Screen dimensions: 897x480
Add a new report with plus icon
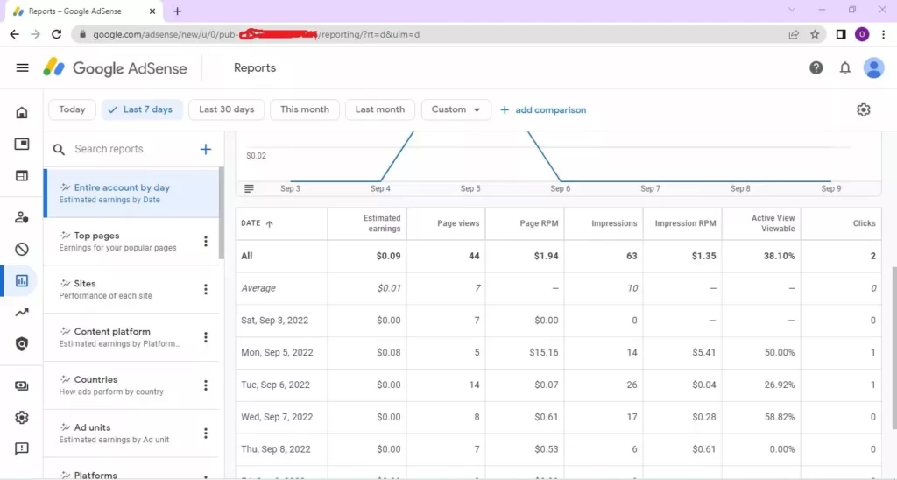205,149
